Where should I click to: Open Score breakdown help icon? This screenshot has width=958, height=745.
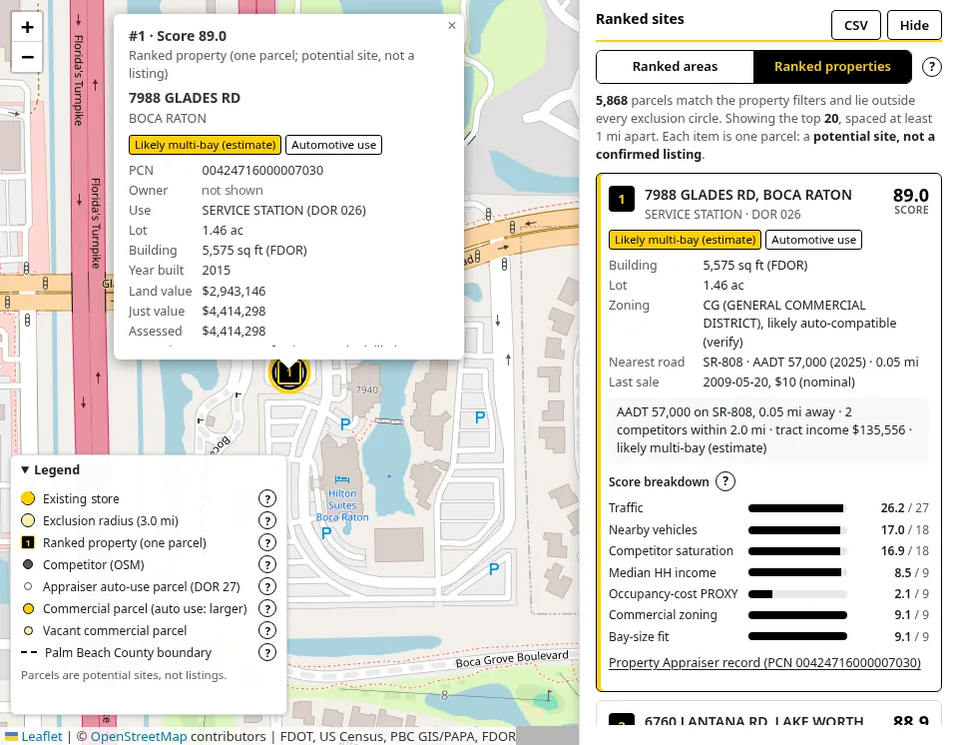click(725, 481)
